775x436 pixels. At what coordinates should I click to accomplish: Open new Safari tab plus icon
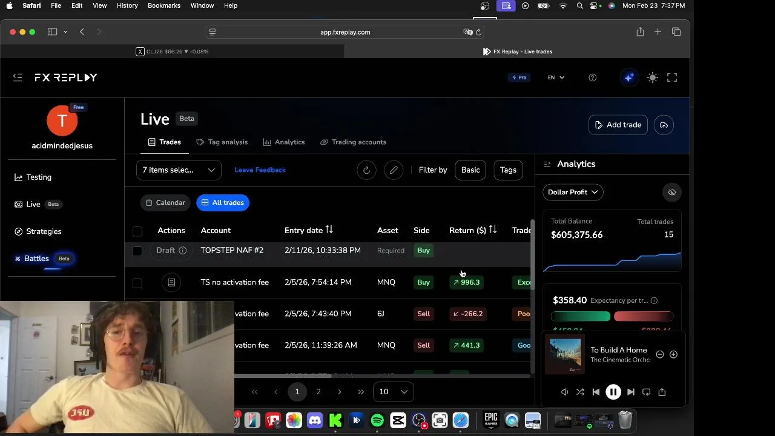pyautogui.click(x=658, y=32)
